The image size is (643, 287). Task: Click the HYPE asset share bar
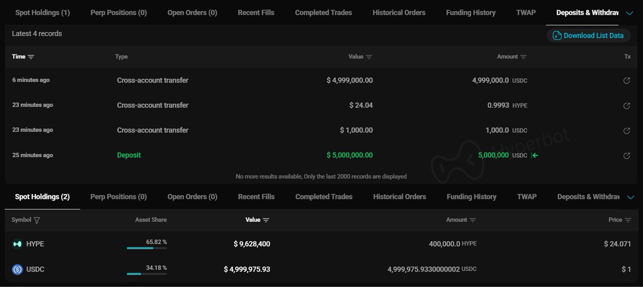click(x=146, y=248)
